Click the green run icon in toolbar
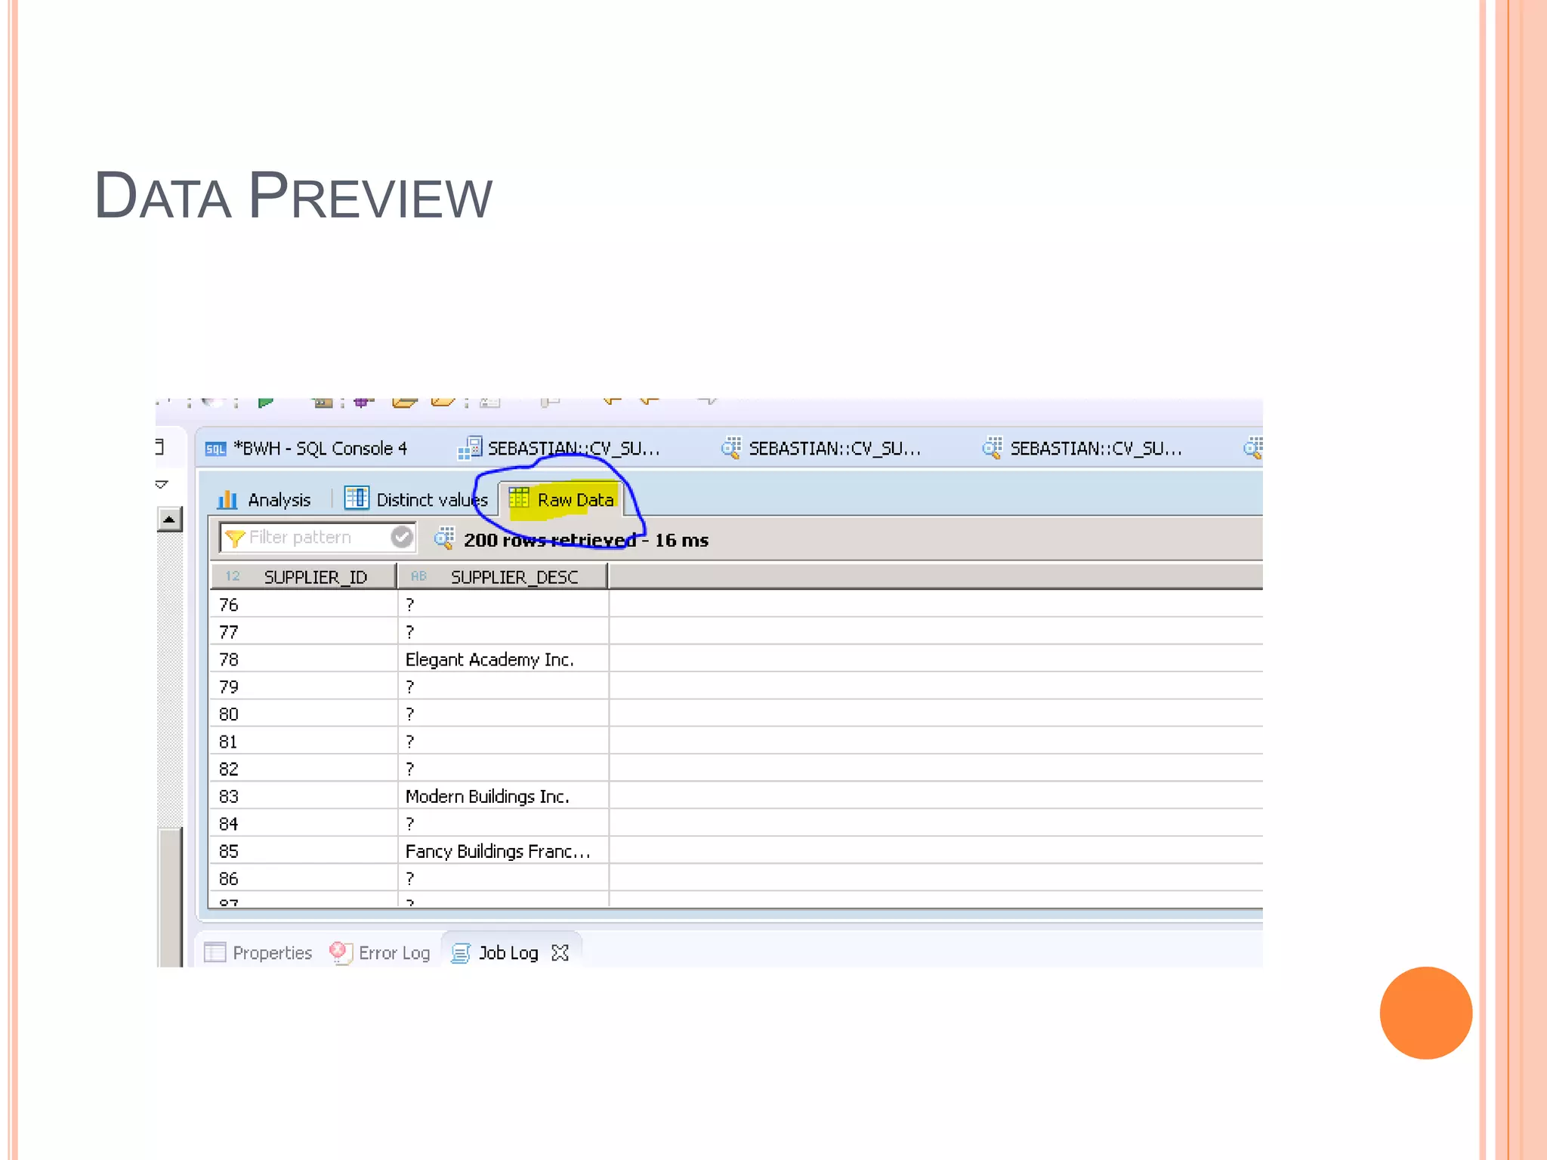 click(265, 403)
